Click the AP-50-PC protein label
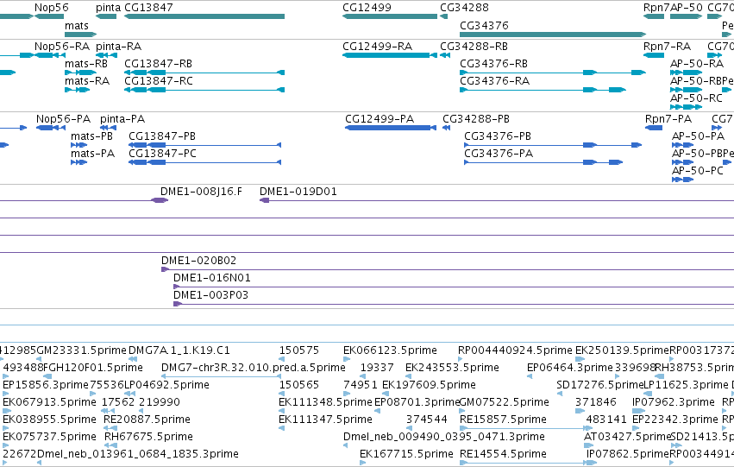 coord(698,171)
